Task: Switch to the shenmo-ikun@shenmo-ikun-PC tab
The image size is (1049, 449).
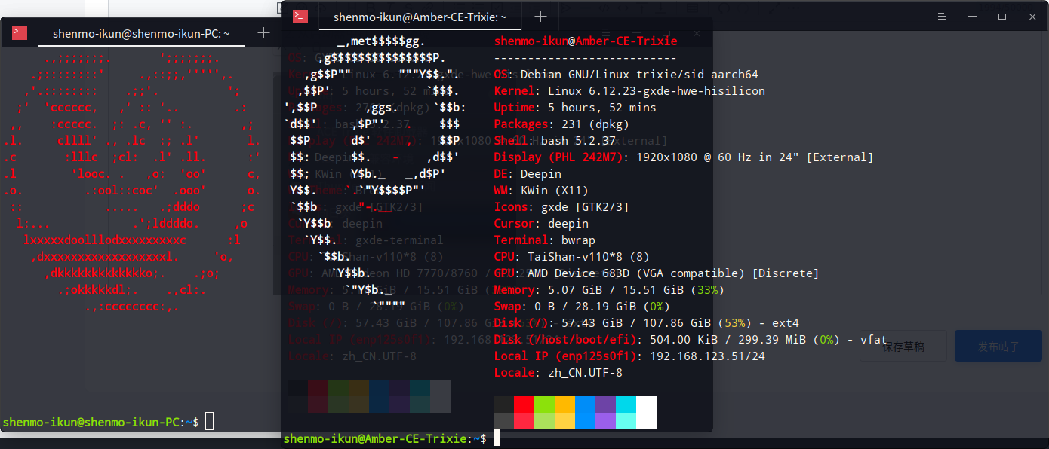Action: 141,34
